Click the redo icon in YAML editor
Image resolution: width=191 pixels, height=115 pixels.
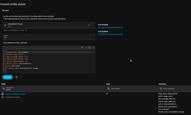[86, 48]
